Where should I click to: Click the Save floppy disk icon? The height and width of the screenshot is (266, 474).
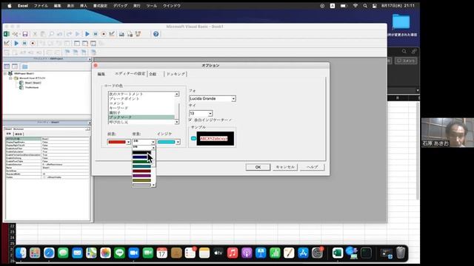pyautogui.click(x=25, y=34)
